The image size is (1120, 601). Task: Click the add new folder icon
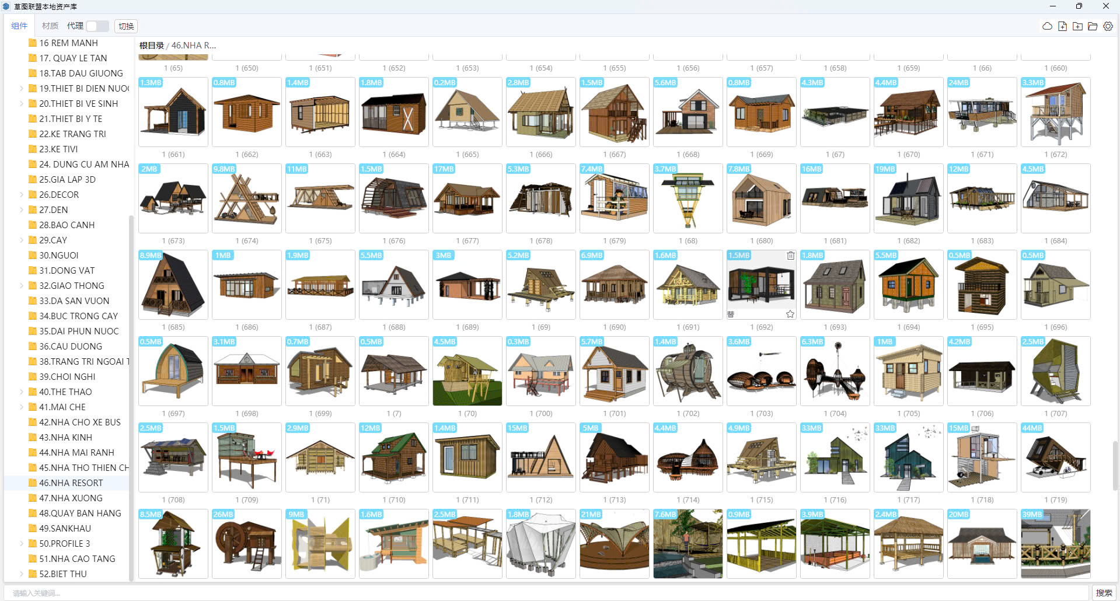click(1077, 26)
